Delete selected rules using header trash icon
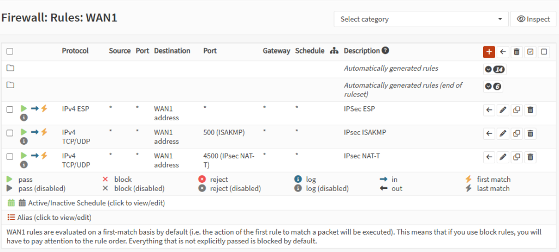 click(516, 52)
